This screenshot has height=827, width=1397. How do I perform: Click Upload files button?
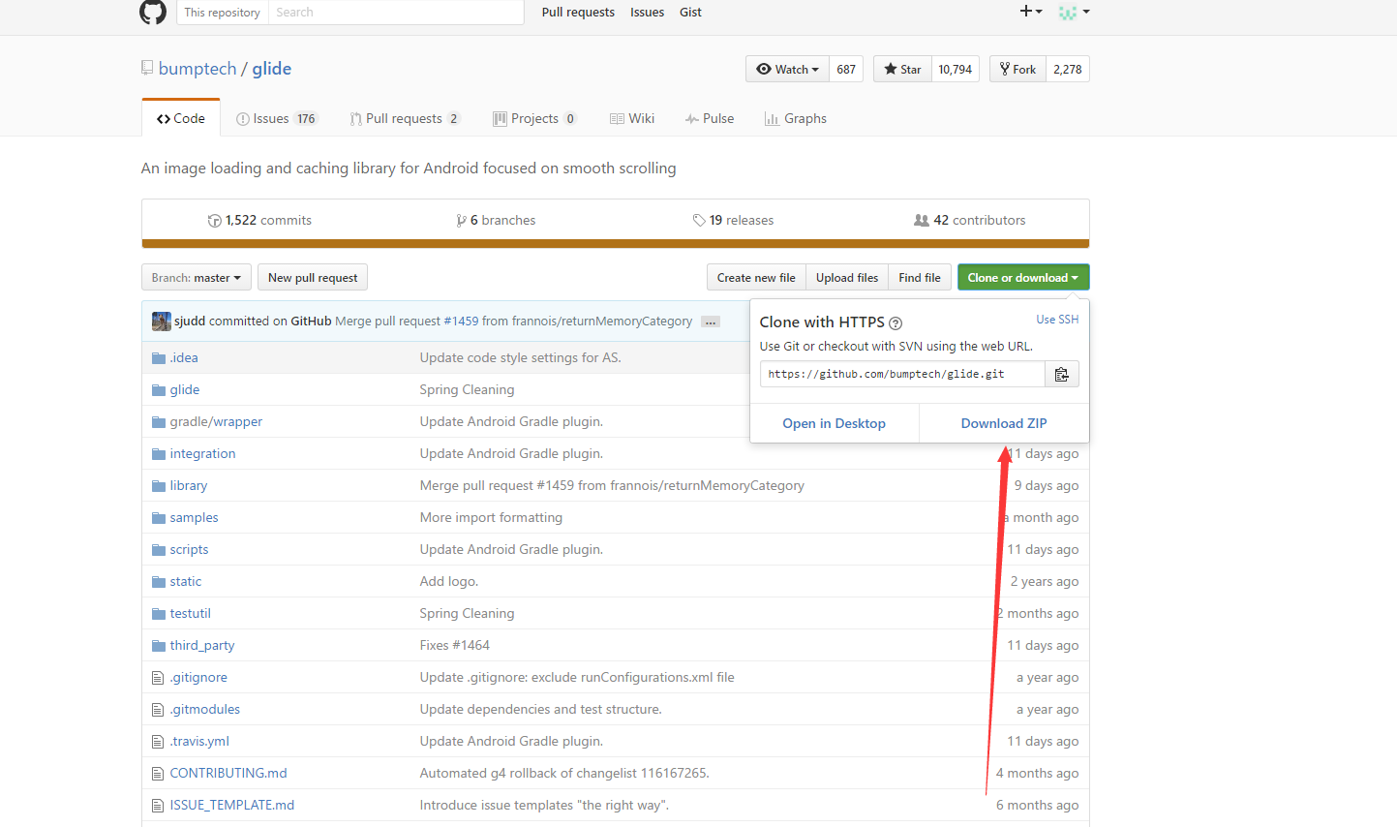click(847, 278)
